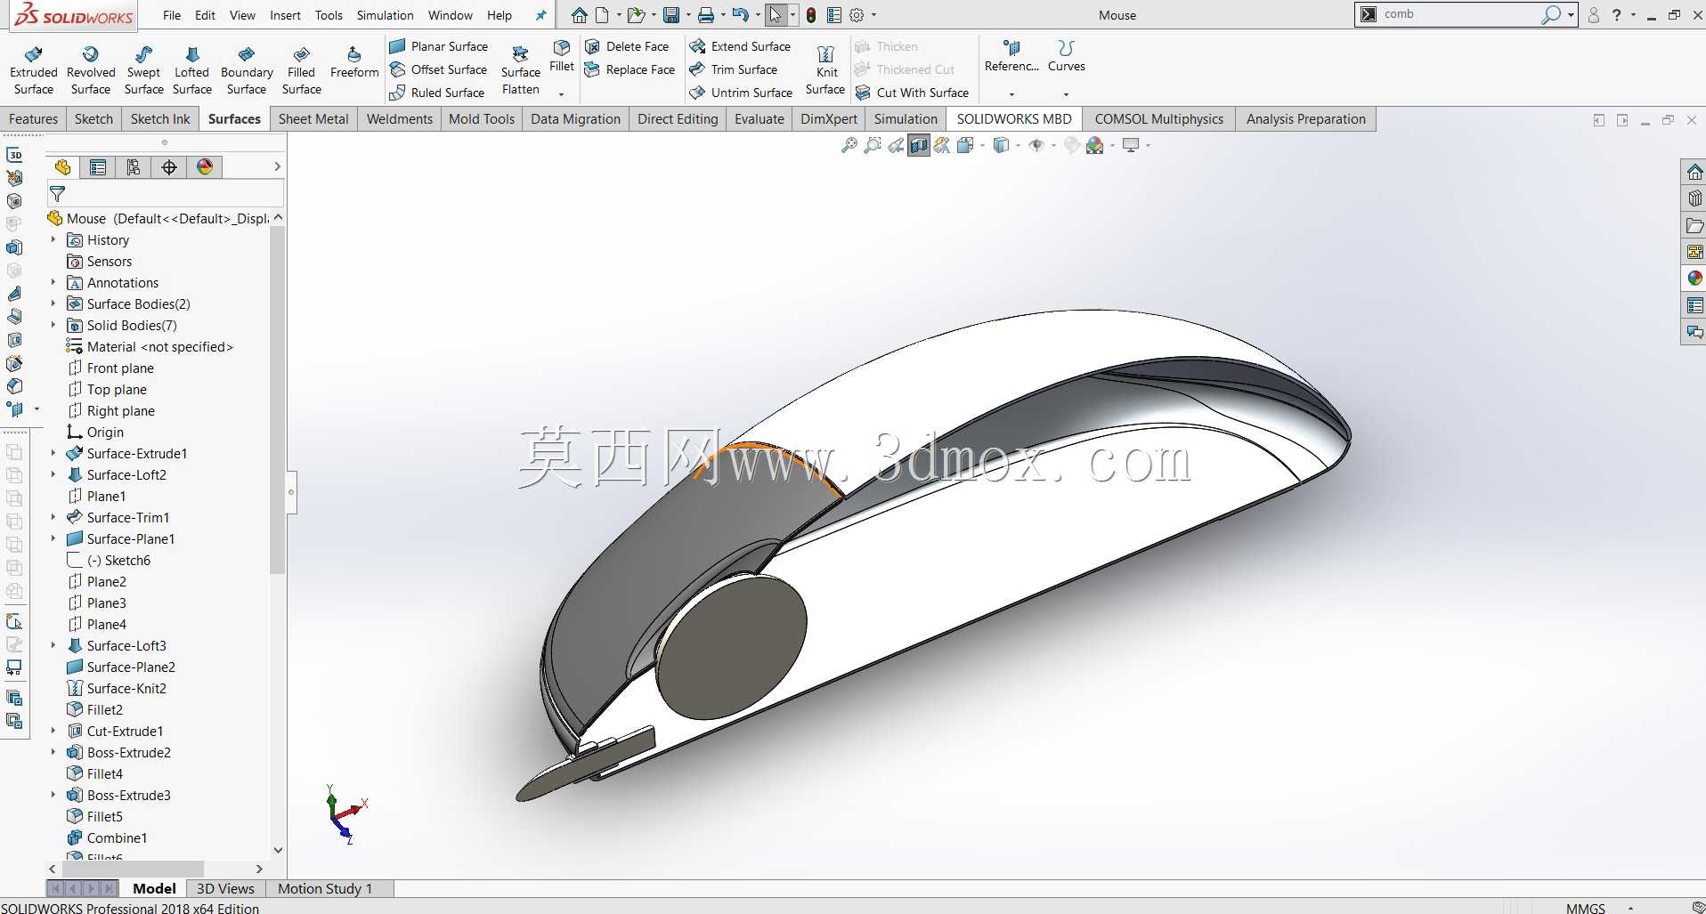Use the Offset Surface command
The height and width of the screenshot is (914, 1706).
[439, 69]
